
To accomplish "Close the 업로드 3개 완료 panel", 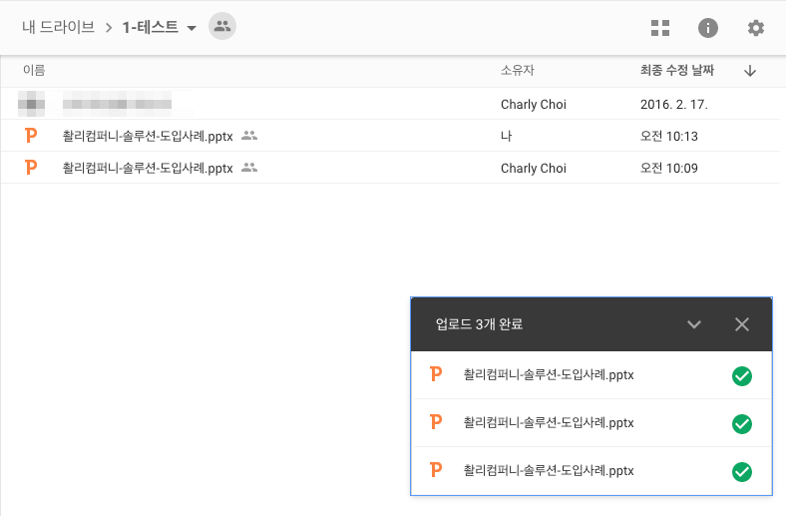I will click(741, 324).
